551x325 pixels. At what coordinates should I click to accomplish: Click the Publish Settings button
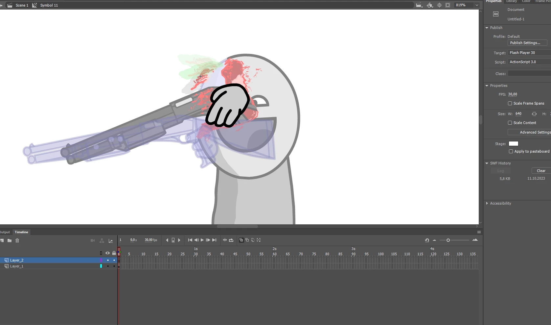527,43
